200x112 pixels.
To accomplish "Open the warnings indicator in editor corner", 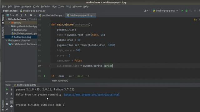I will (x=196, y=20).
